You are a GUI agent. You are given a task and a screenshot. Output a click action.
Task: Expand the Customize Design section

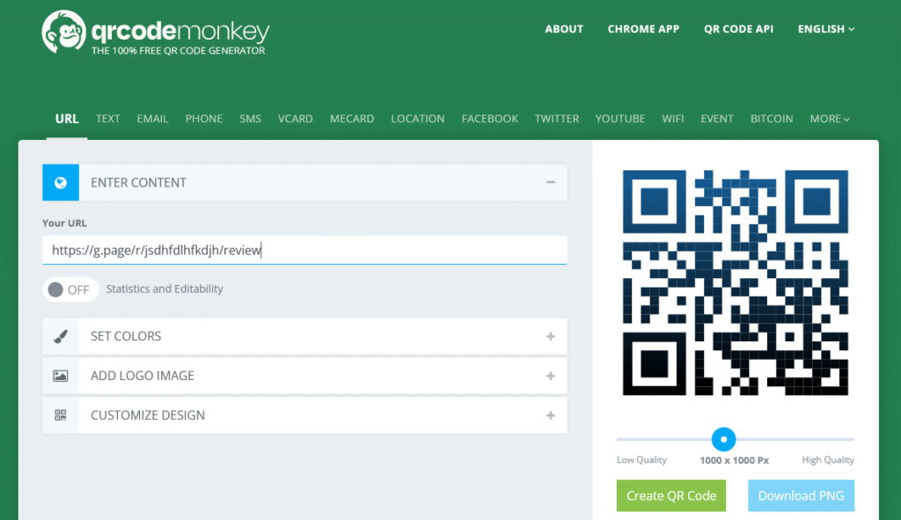[550, 415]
